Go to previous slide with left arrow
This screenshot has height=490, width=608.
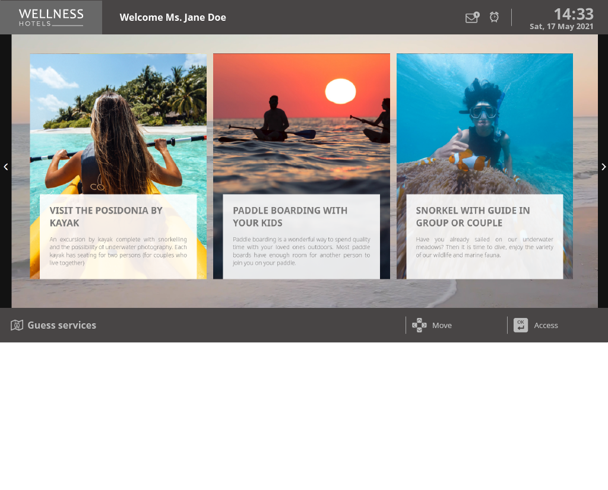[6, 167]
